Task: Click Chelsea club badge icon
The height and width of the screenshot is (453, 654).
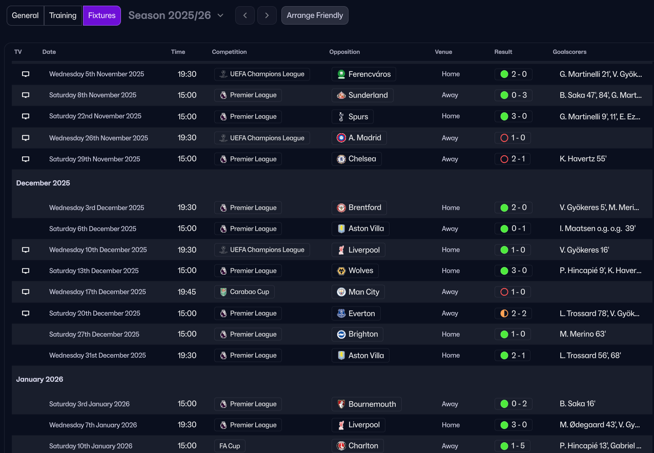Action: pyautogui.click(x=341, y=159)
